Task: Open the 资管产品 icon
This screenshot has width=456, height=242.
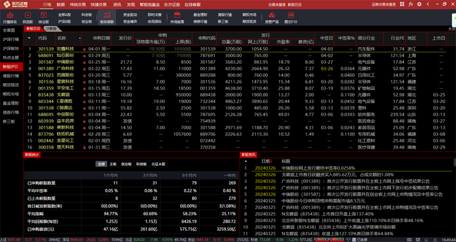Action: (272, 18)
